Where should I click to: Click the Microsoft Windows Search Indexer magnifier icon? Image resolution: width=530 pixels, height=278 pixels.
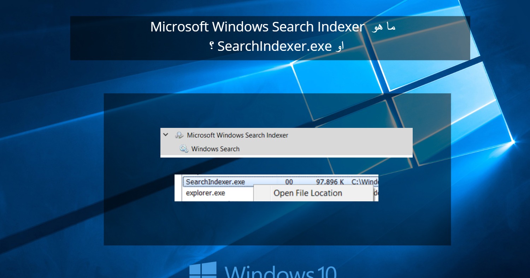point(179,135)
